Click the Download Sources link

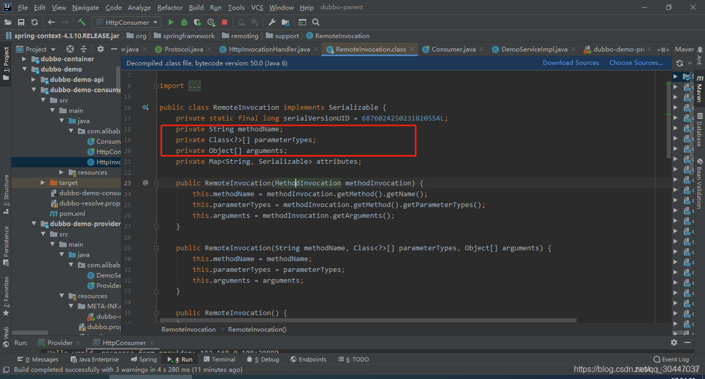pyautogui.click(x=571, y=63)
